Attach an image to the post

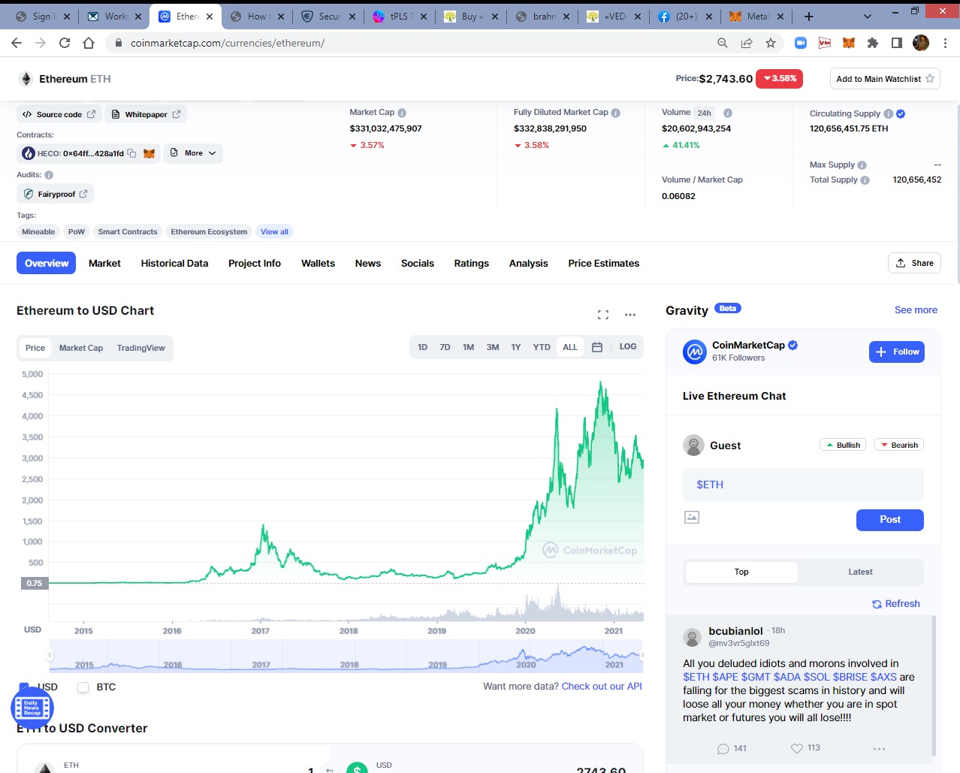(692, 518)
